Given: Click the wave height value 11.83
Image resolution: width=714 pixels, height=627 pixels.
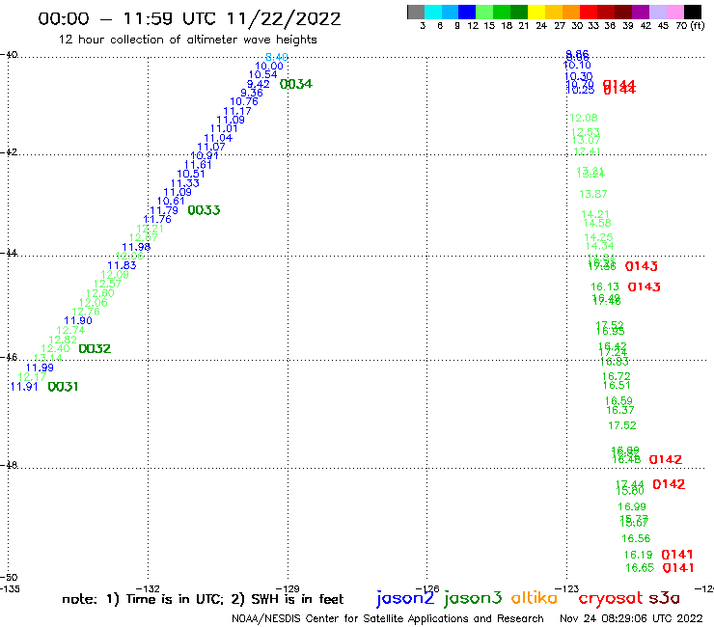Looking at the screenshot, I should pos(122,266).
